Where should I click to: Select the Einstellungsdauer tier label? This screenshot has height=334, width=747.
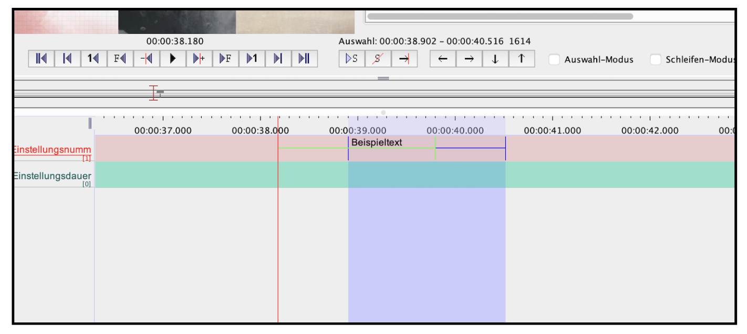click(x=52, y=175)
